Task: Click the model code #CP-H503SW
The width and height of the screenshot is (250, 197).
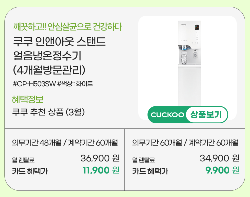Action: [x=34, y=84]
